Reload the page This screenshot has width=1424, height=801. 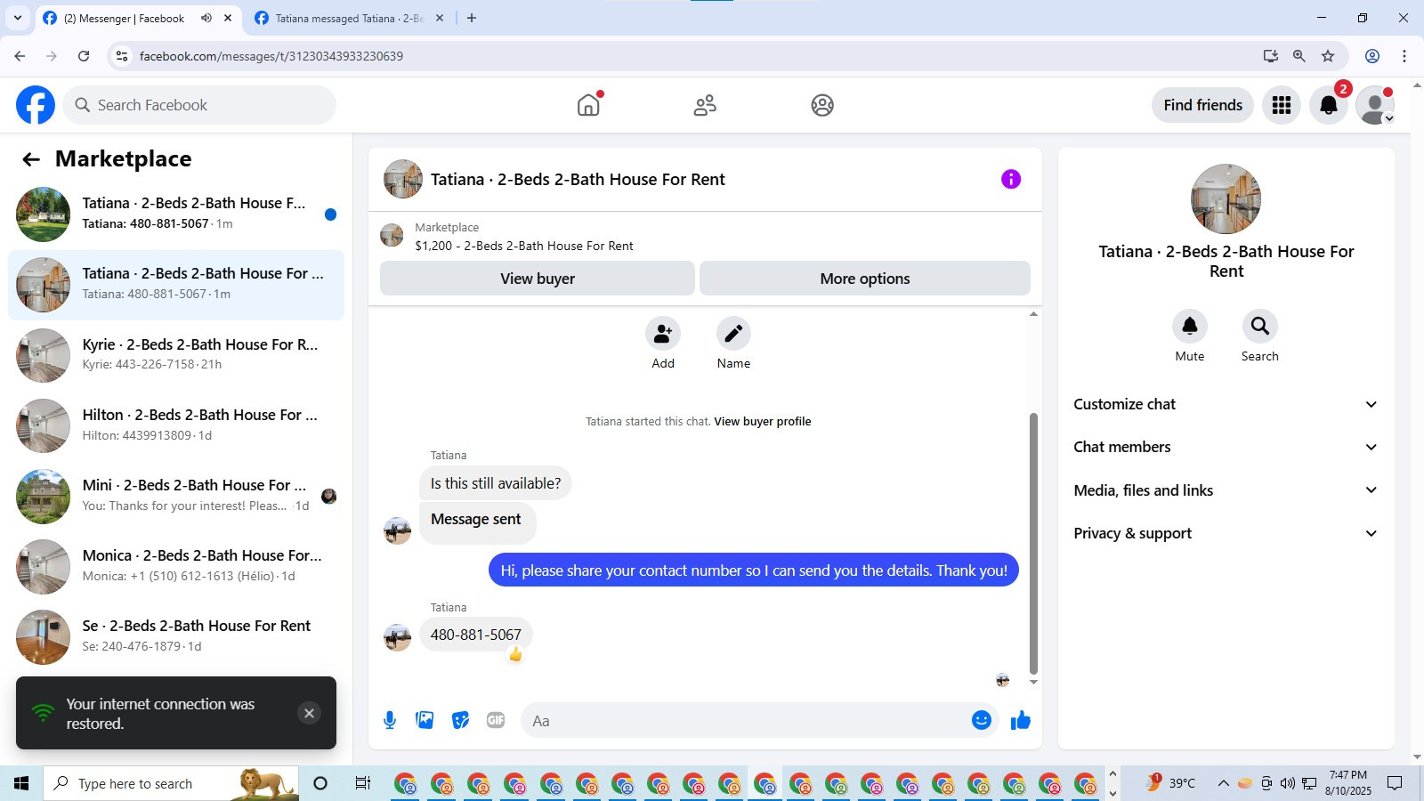pyautogui.click(x=84, y=56)
